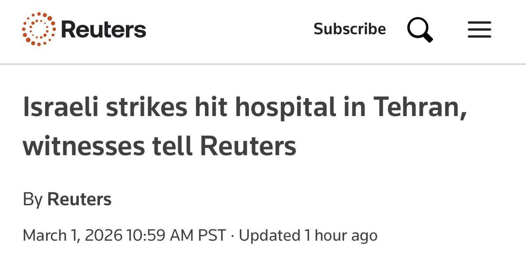Click the horizontal divider below the header
The height and width of the screenshot is (259, 526).
click(x=263, y=64)
